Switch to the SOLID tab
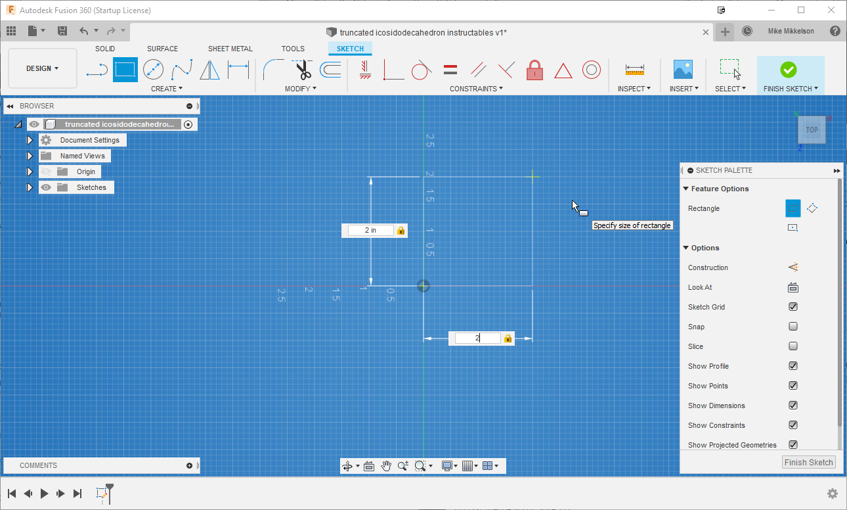Screen dimensions: 847x510 105,48
